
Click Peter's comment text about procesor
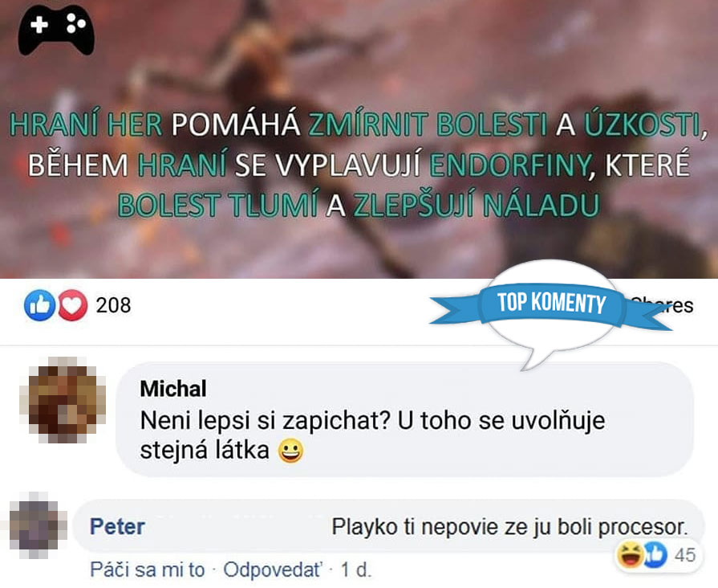pyautogui.click(x=509, y=526)
